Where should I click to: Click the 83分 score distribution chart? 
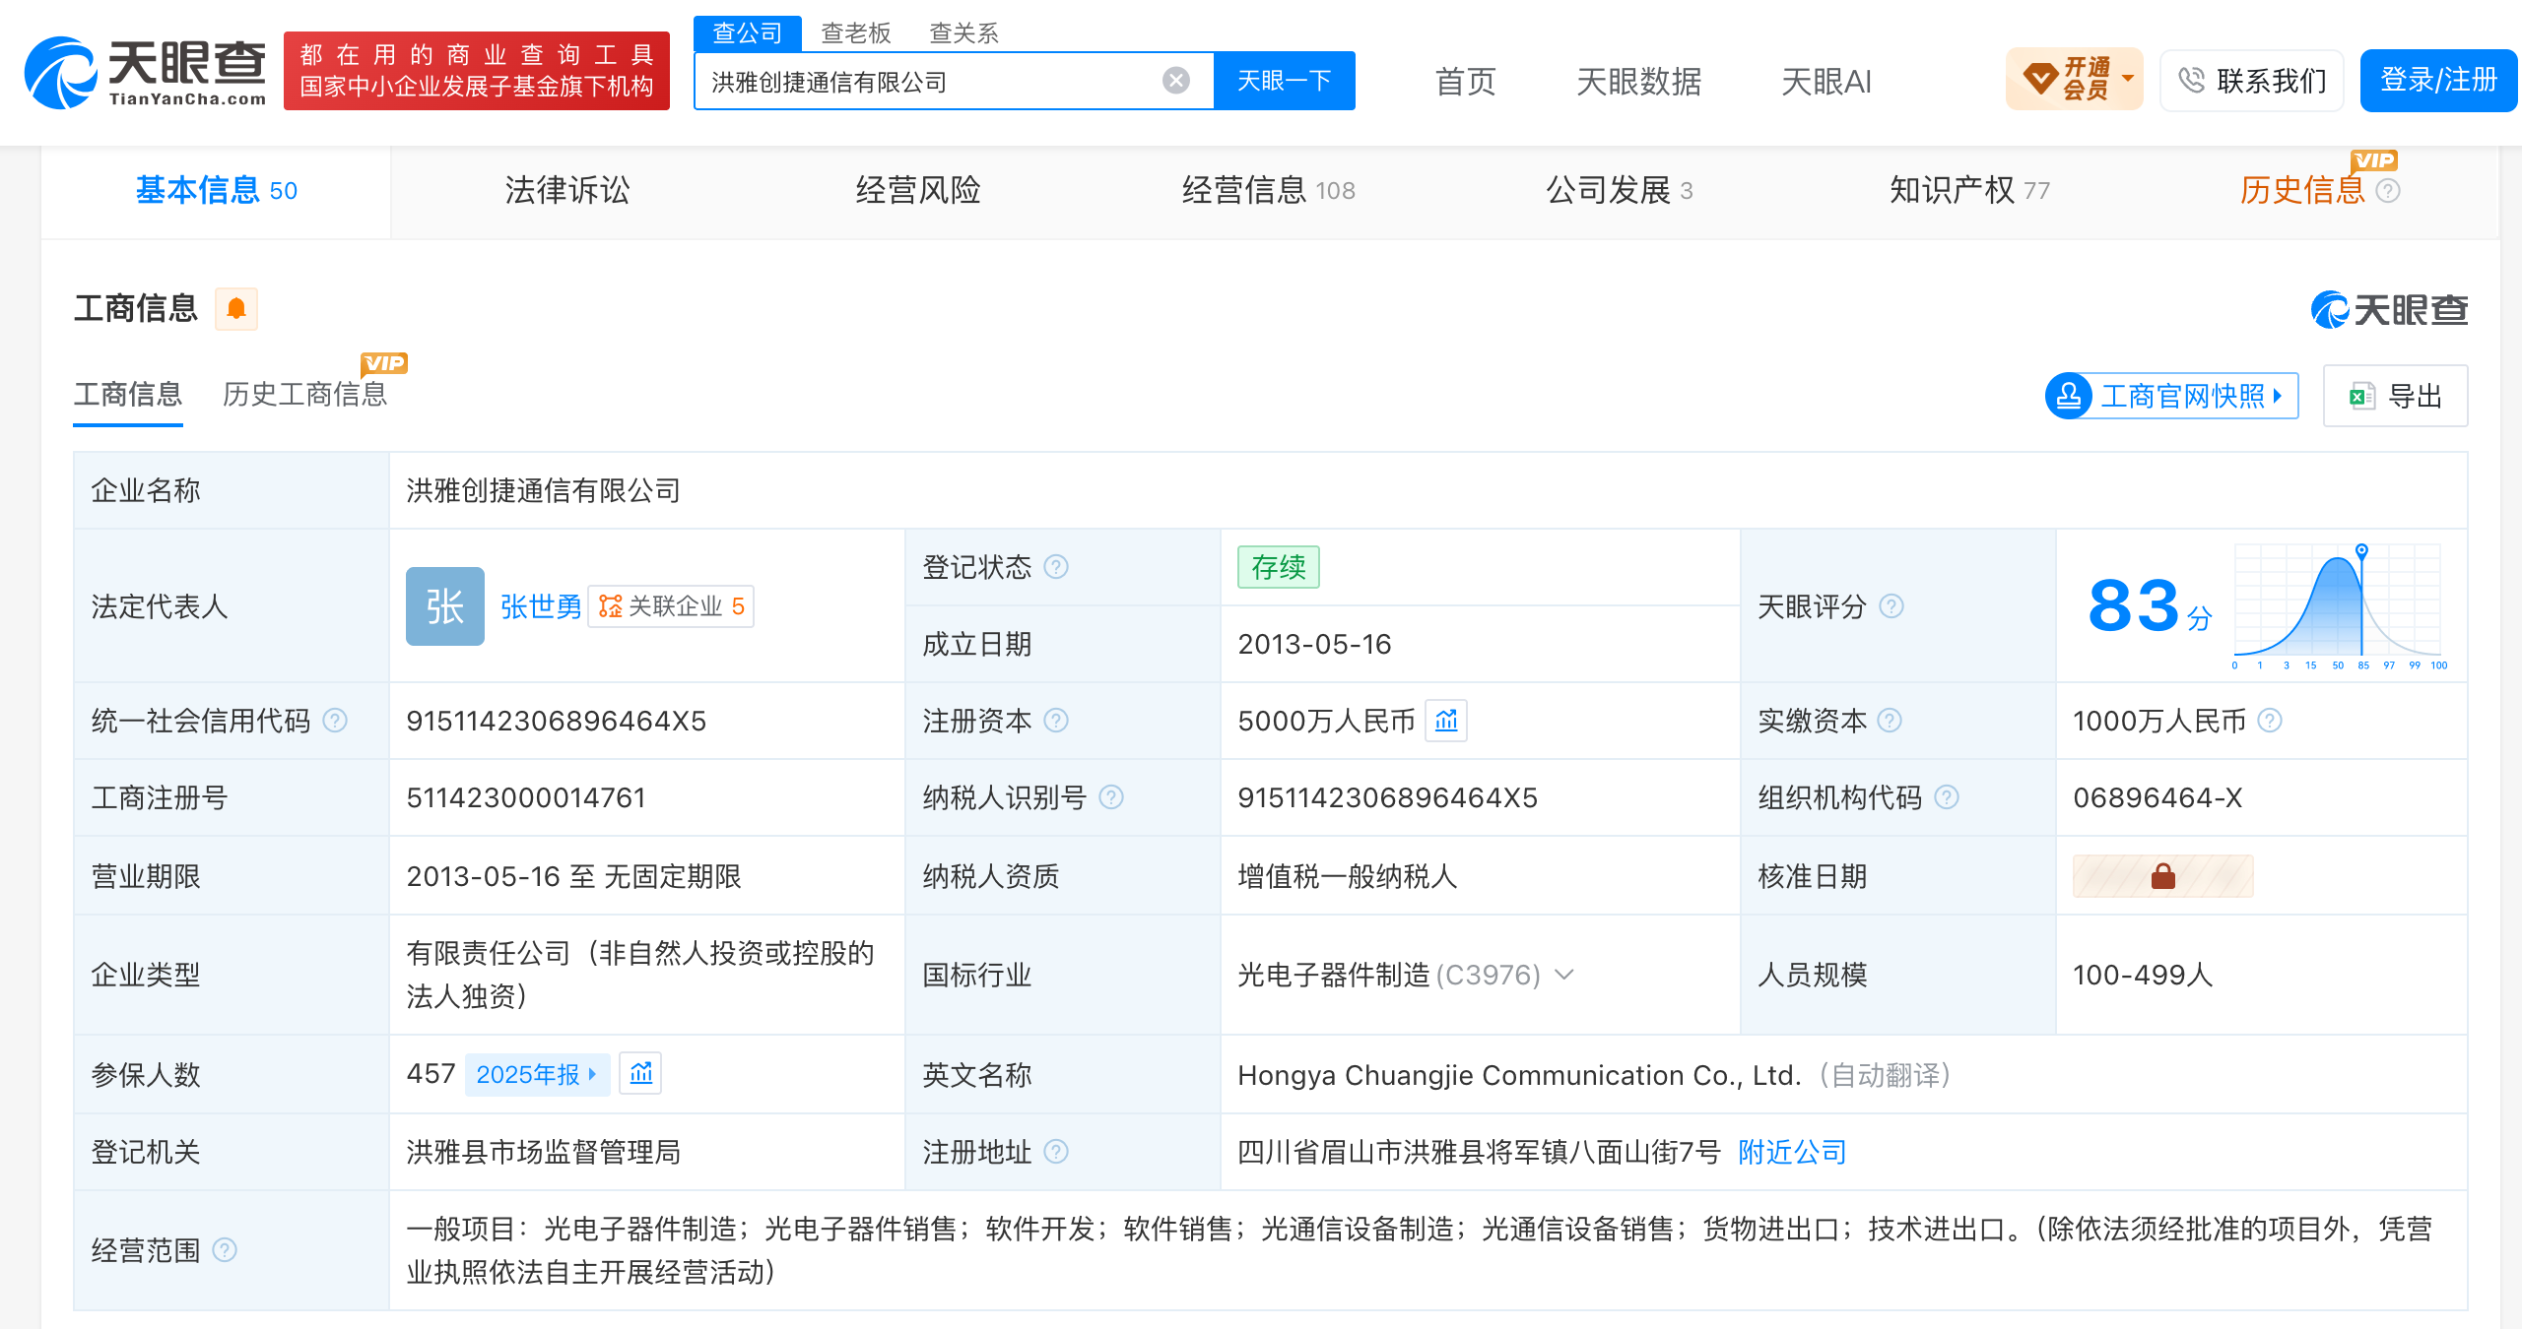(x=2340, y=606)
